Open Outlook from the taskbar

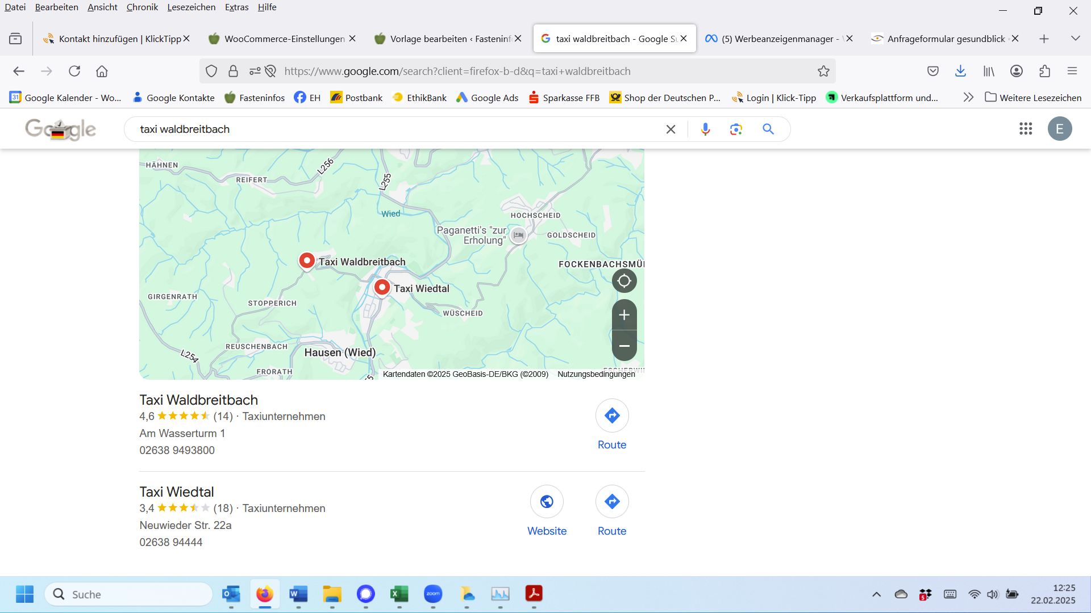tap(231, 594)
